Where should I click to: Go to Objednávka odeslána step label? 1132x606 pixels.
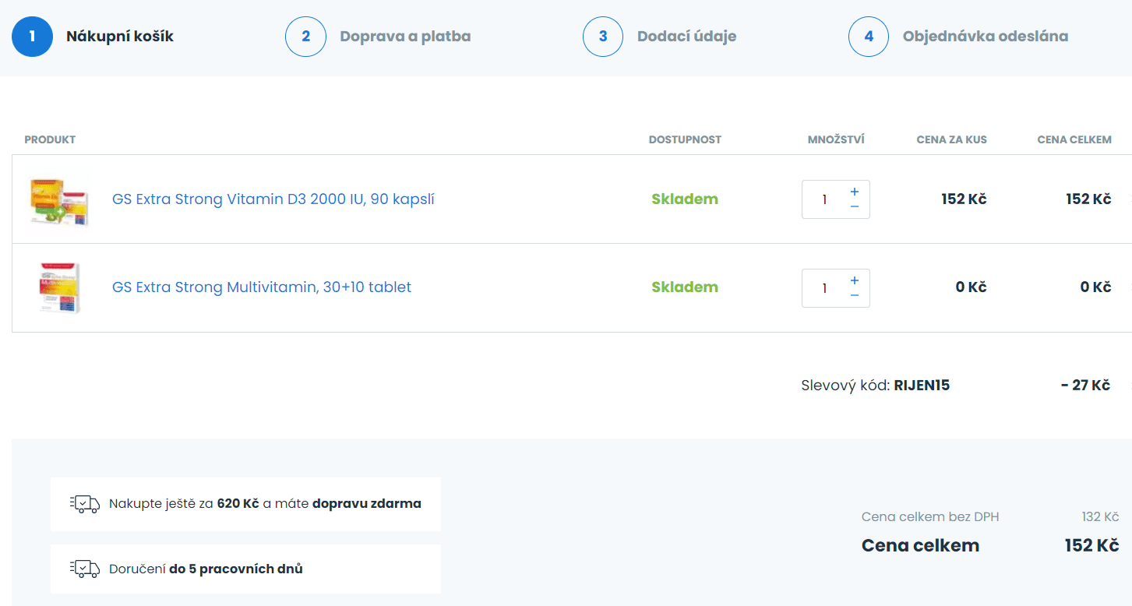986,37
